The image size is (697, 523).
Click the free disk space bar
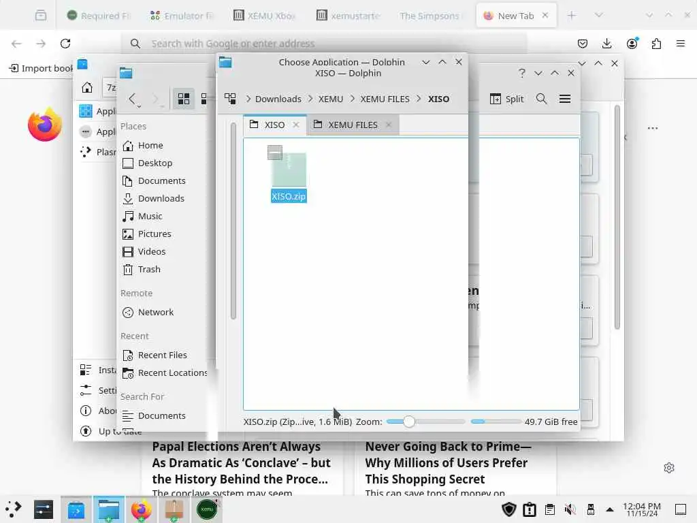(496, 421)
